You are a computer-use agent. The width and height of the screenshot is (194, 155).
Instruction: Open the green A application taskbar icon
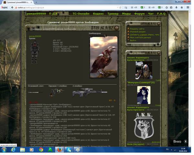(50, 150)
